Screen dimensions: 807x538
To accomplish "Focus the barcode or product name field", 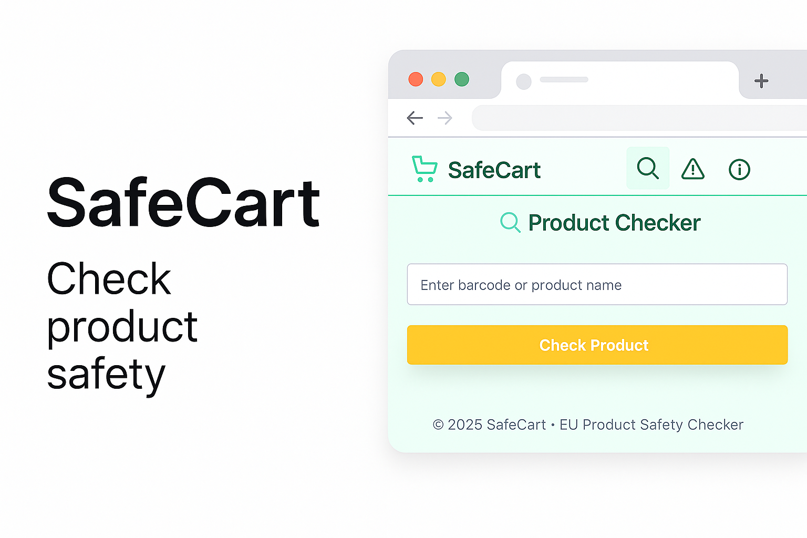I will click(x=597, y=284).
